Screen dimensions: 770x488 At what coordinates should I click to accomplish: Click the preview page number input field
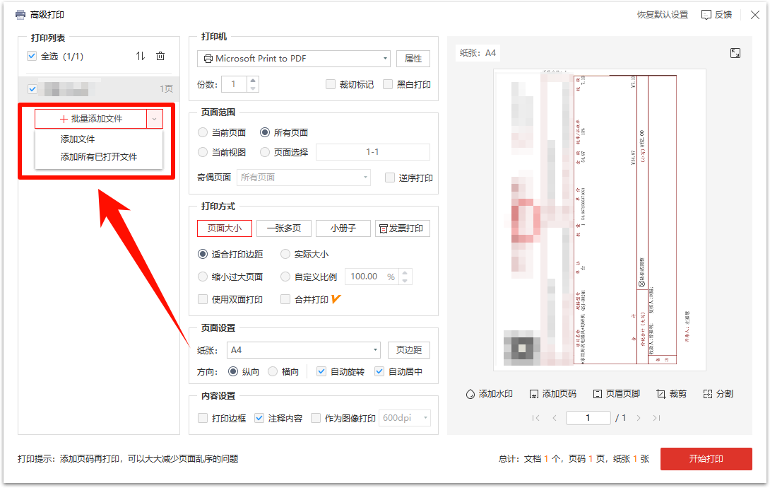pyautogui.click(x=588, y=418)
